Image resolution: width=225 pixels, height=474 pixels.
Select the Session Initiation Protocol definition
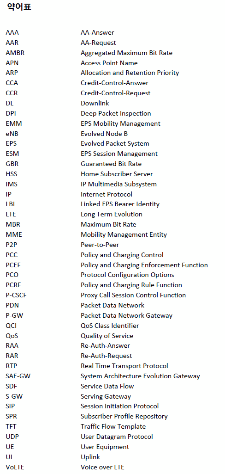[x=119, y=406]
